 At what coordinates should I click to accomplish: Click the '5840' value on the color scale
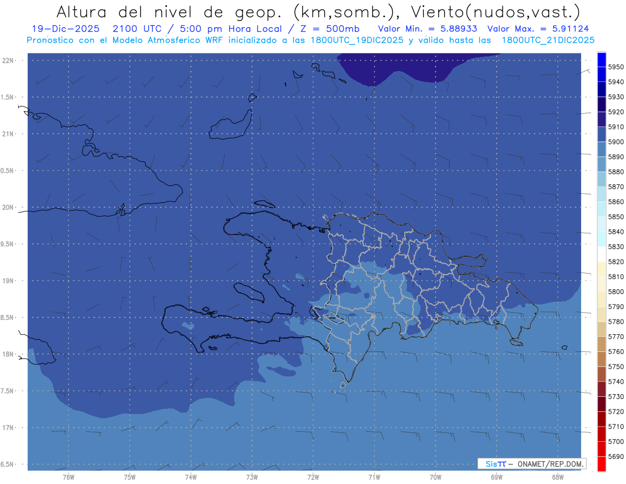point(616,232)
